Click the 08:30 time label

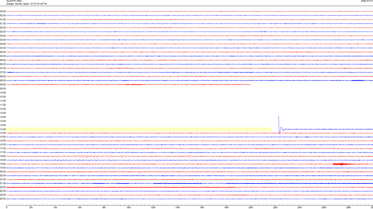click(3, 81)
